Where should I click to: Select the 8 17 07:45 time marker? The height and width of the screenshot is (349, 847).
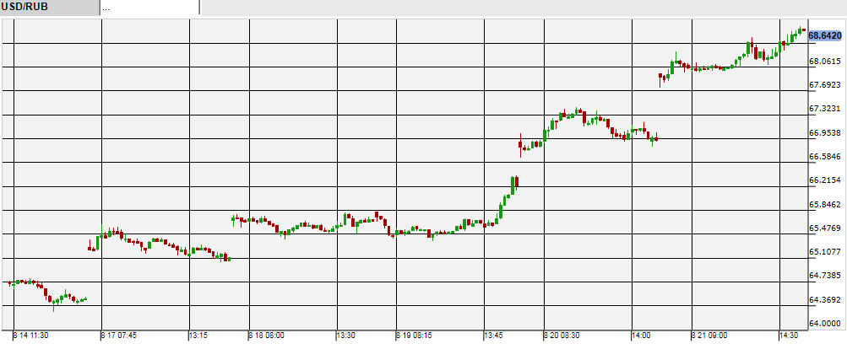tap(118, 336)
